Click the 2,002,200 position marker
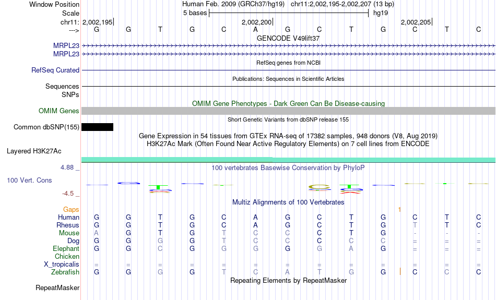This screenshot has height=300, width=496. [x=257, y=22]
